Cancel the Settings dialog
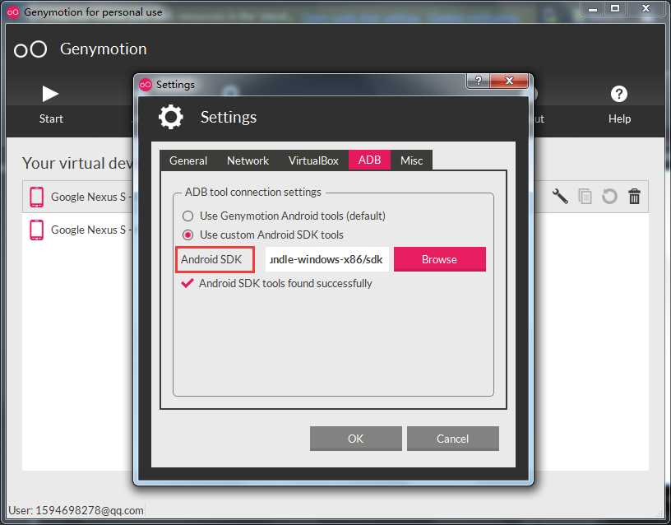This screenshot has width=671, height=525. click(x=453, y=439)
